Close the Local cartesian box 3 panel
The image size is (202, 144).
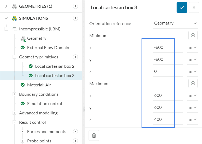194,7
